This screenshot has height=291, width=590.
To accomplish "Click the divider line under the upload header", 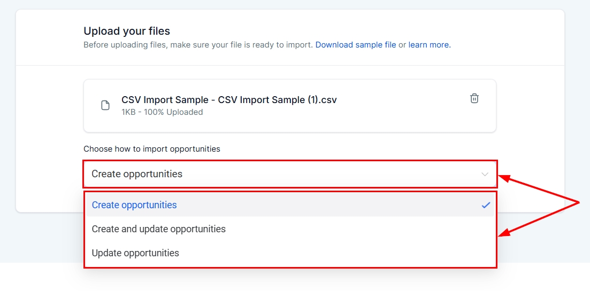I will (290, 66).
